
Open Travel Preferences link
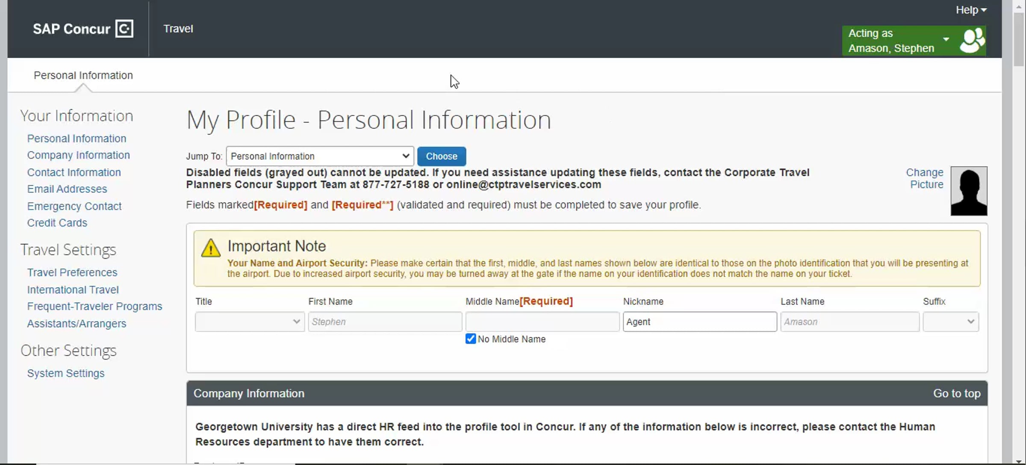pos(72,272)
